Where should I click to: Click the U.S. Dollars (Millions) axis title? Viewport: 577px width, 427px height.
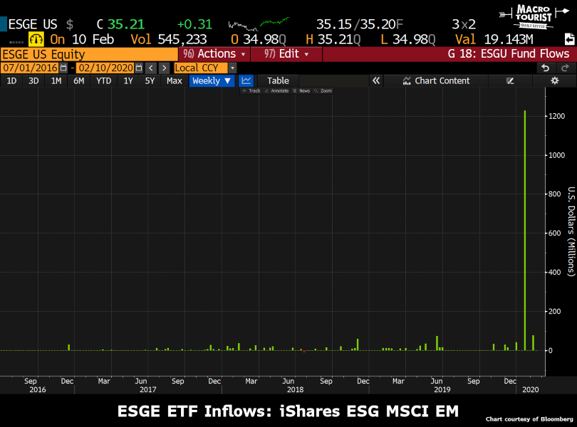tap(571, 231)
